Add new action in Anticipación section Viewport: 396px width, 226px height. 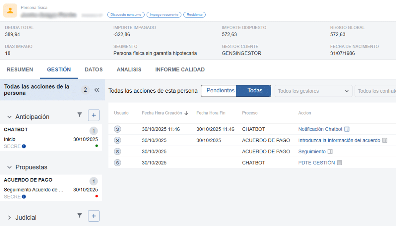pyautogui.click(x=94, y=115)
